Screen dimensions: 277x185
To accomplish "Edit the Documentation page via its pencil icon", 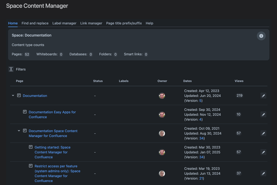I will pyautogui.click(x=263, y=96).
